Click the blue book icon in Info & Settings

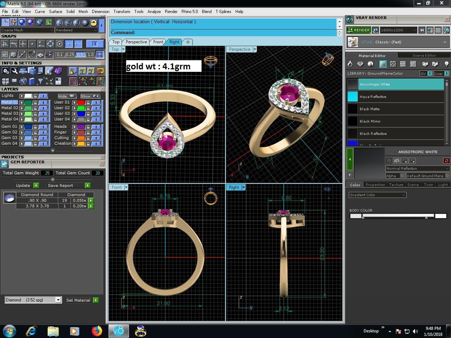(32, 81)
